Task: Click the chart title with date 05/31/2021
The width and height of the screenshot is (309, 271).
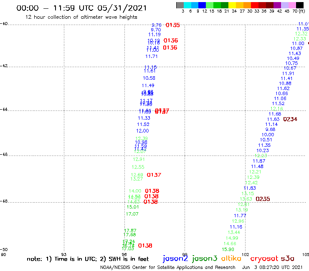Action: (x=81, y=8)
